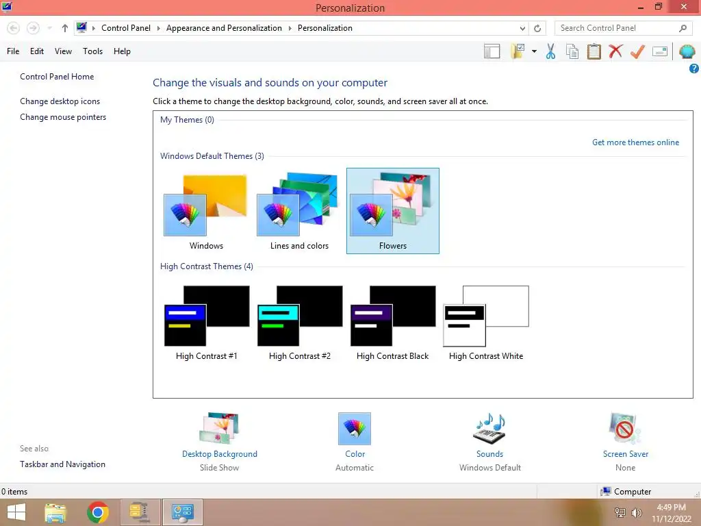
Task: Select the Flowers theme
Action: pyautogui.click(x=392, y=211)
